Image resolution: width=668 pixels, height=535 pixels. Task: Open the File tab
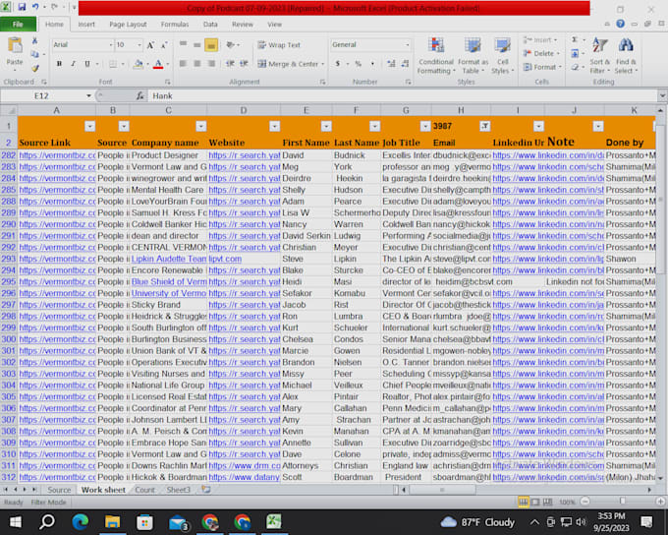point(18,25)
